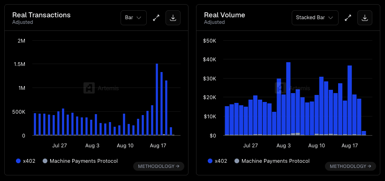
Task: Toggle Machine Payments Protocol legend in Real Volume
Action: (272, 161)
